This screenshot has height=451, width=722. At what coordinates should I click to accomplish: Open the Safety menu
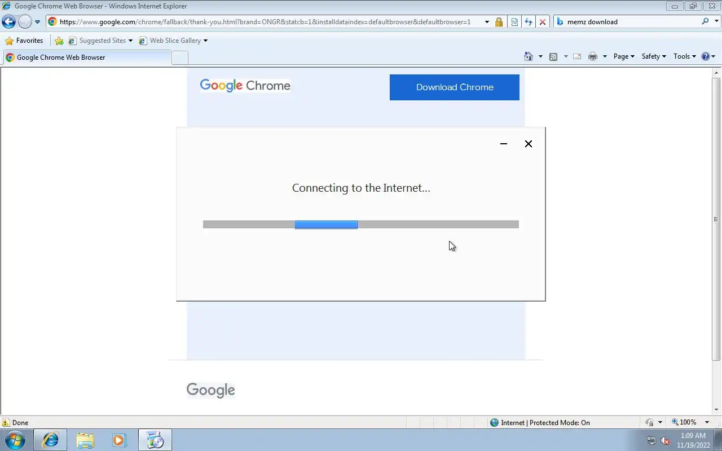(x=654, y=56)
